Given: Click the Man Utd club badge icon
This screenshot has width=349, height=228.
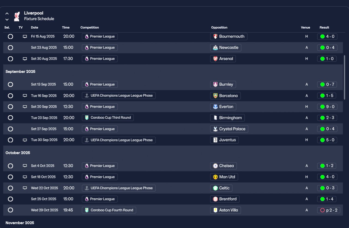Looking at the screenshot, I should [x=215, y=177].
